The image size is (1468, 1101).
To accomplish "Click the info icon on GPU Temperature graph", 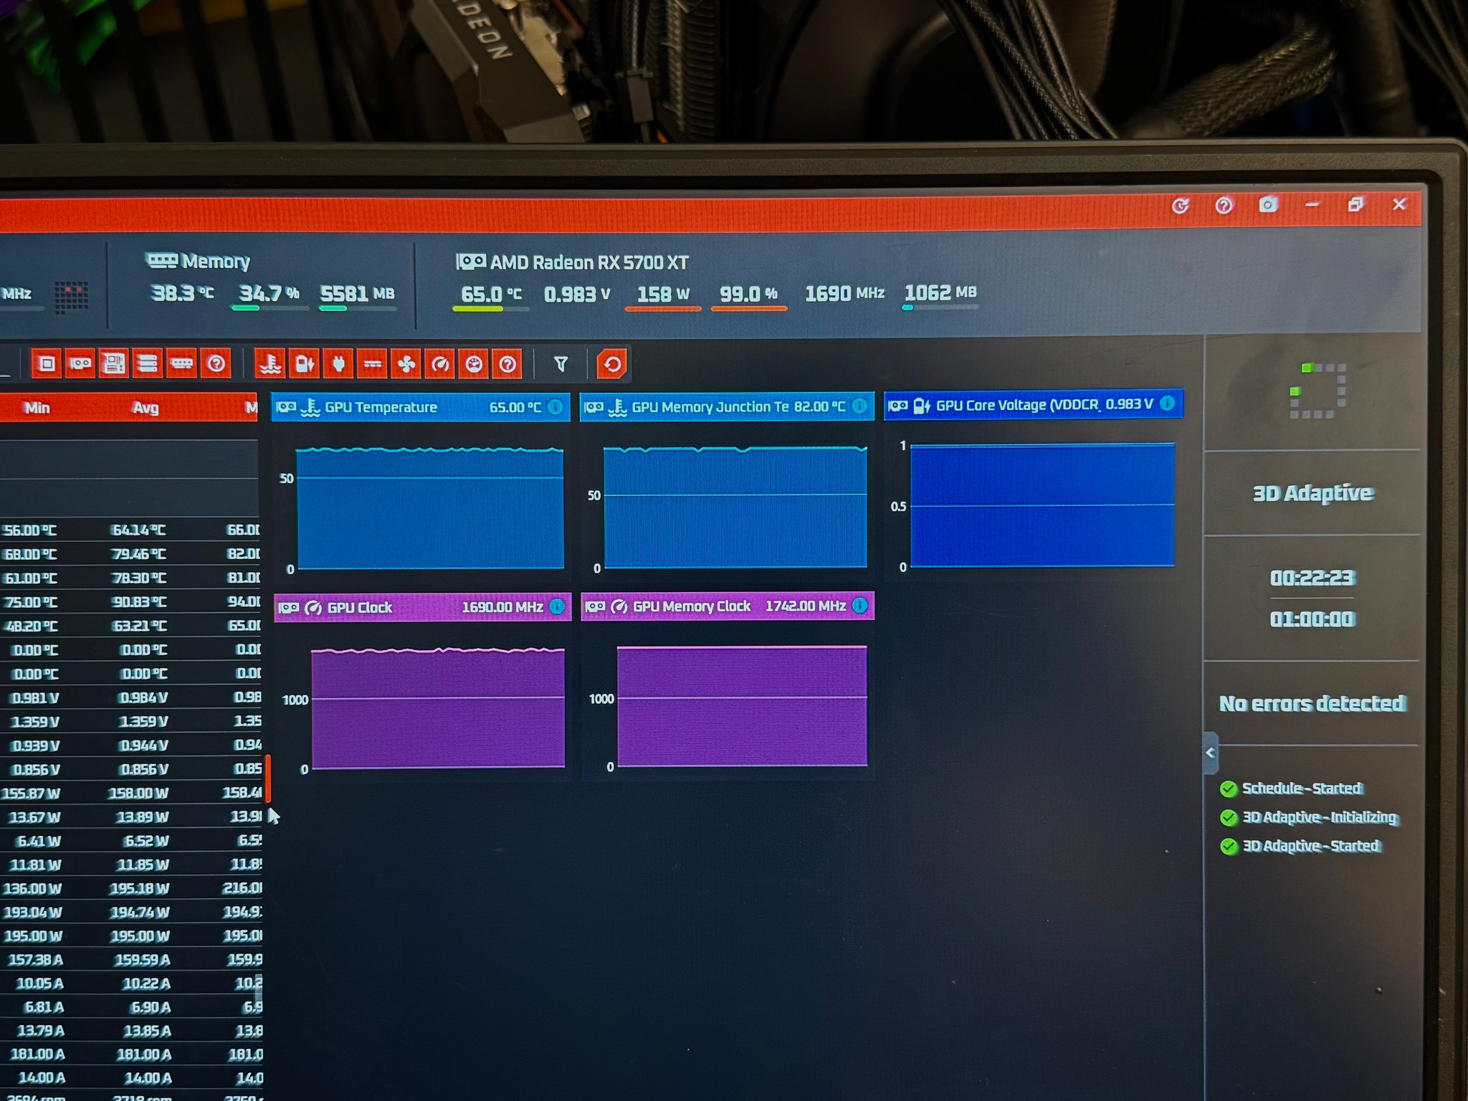I will [x=556, y=407].
